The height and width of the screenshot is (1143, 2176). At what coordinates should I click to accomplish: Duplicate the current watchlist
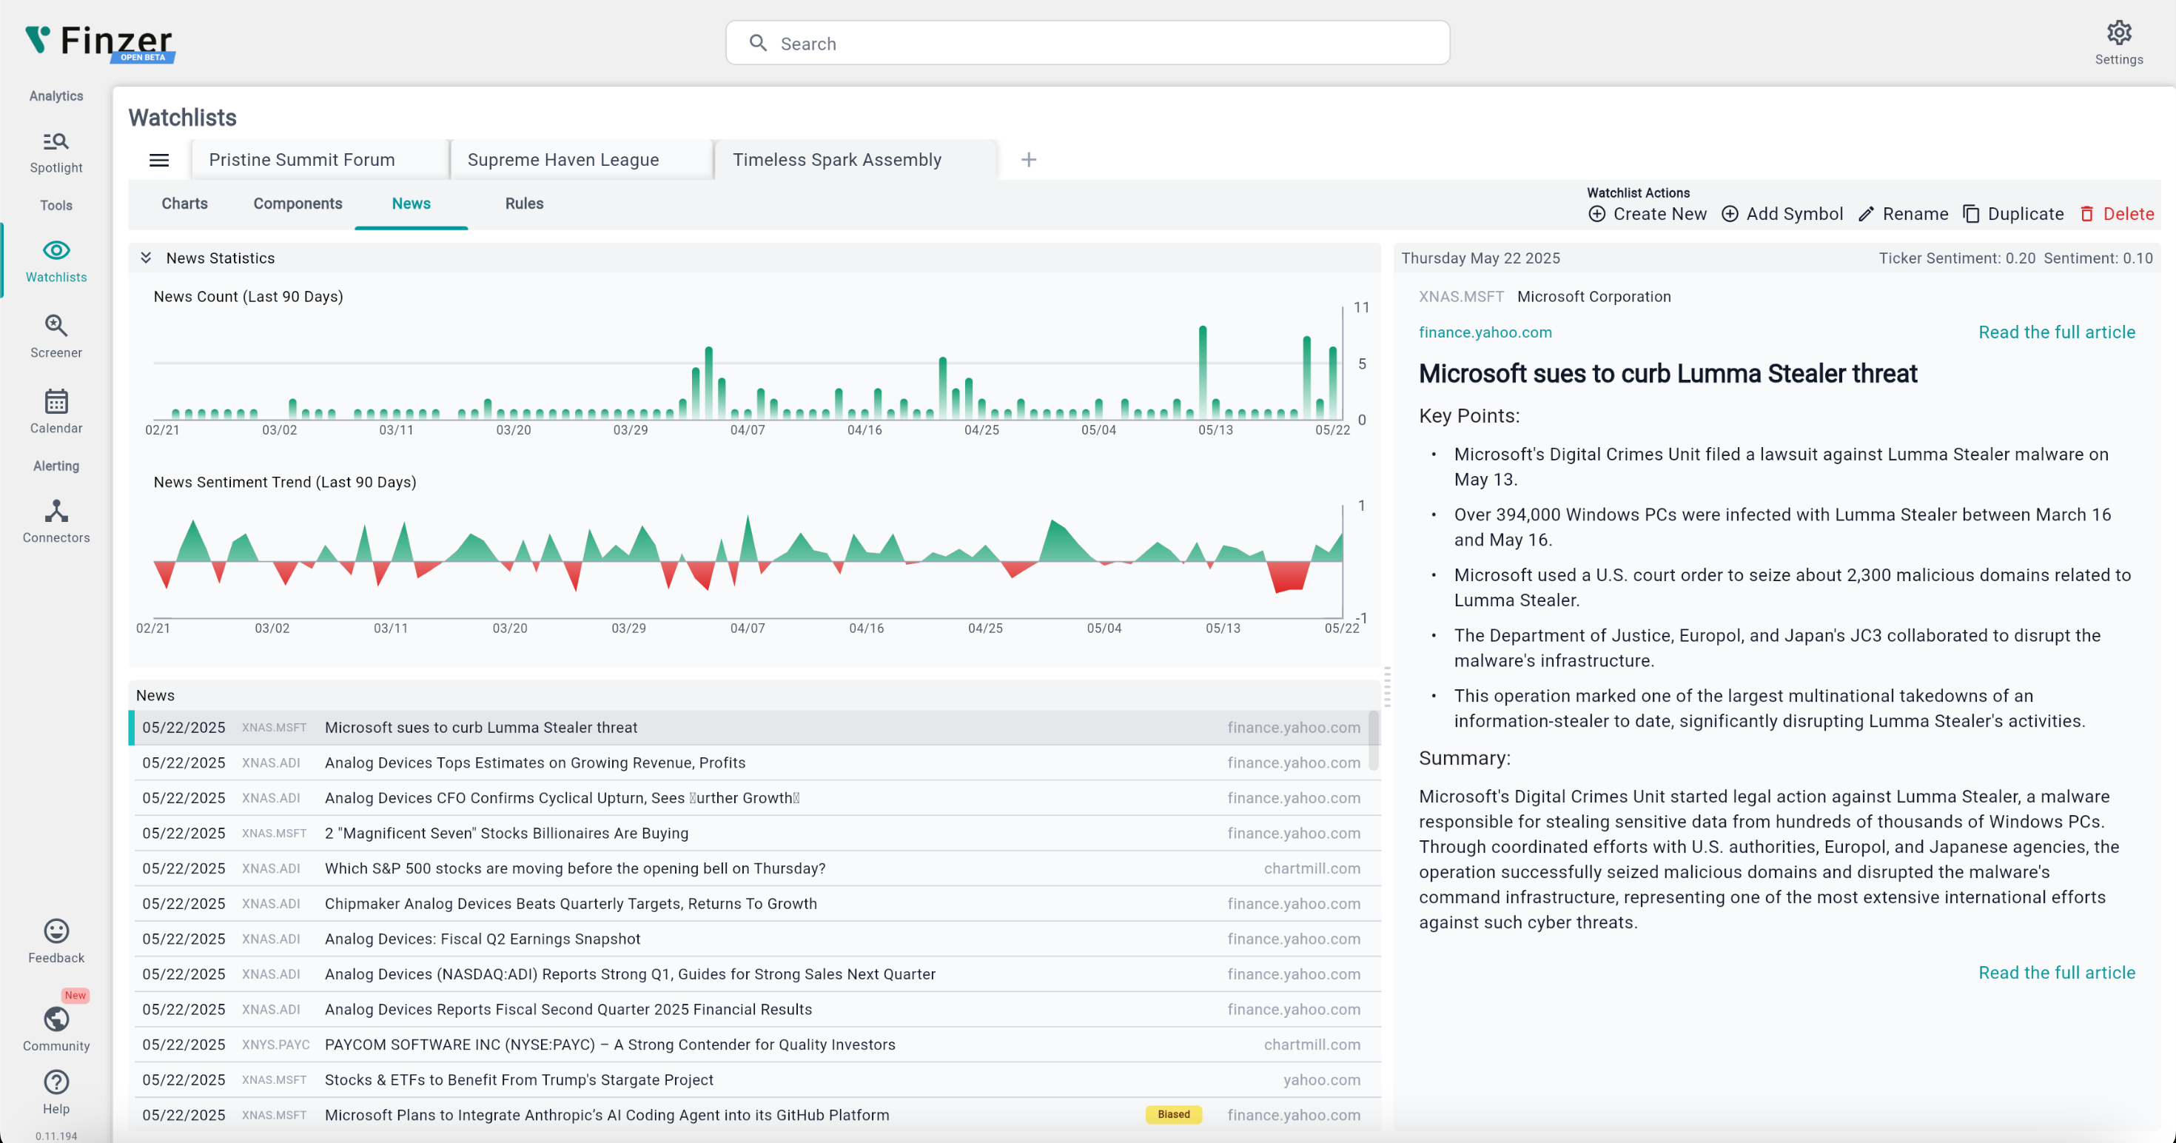tap(2013, 214)
